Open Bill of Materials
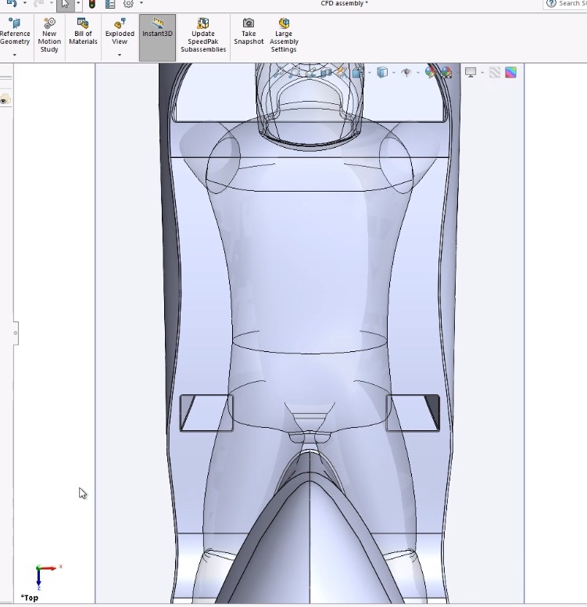The height and width of the screenshot is (607, 587). pyautogui.click(x=83, y=33)
